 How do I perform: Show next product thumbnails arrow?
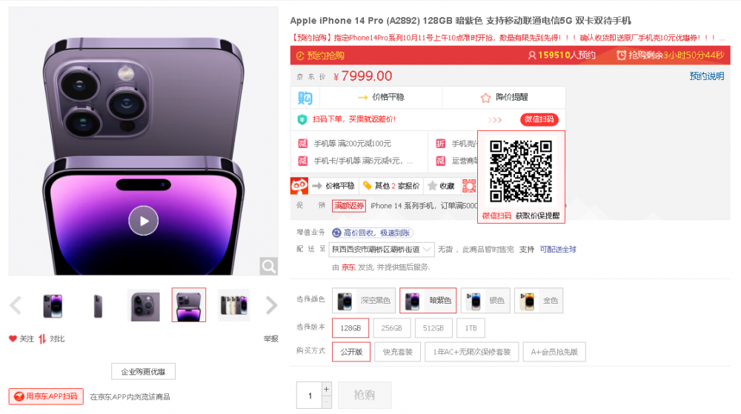click(271, 305)
